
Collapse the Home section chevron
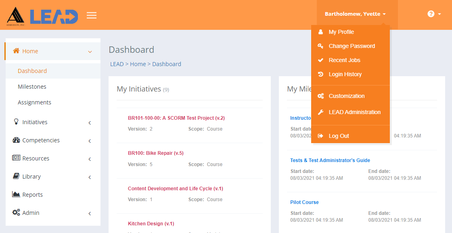90,52
